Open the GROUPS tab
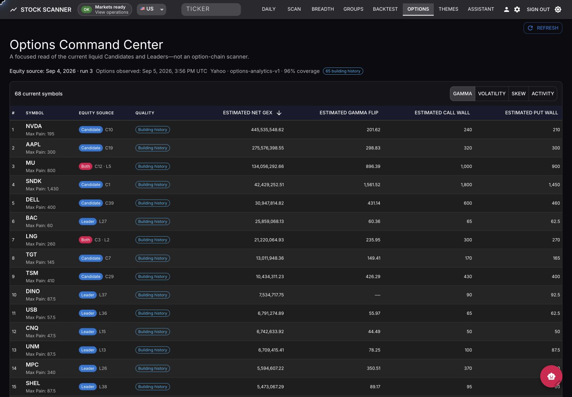The width and height of the screenshot is (572, 397). point(354,9)
